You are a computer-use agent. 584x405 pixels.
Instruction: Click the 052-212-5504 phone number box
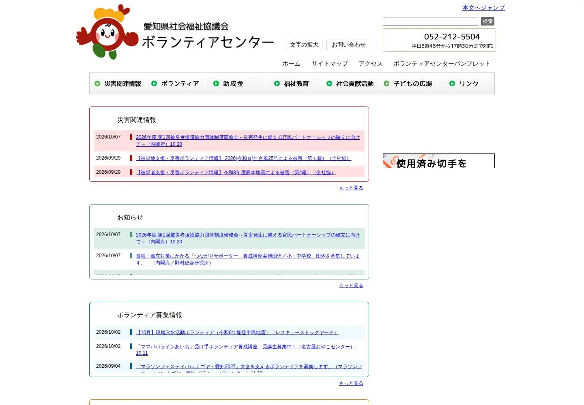(x=439, y=40)
